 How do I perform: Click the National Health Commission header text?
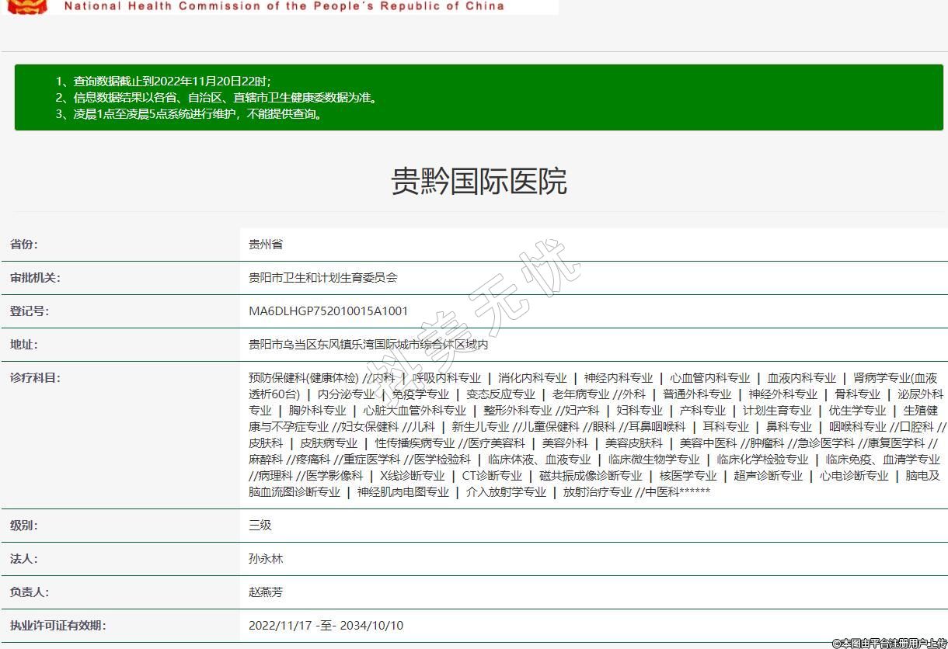click(x=284, y=6)
